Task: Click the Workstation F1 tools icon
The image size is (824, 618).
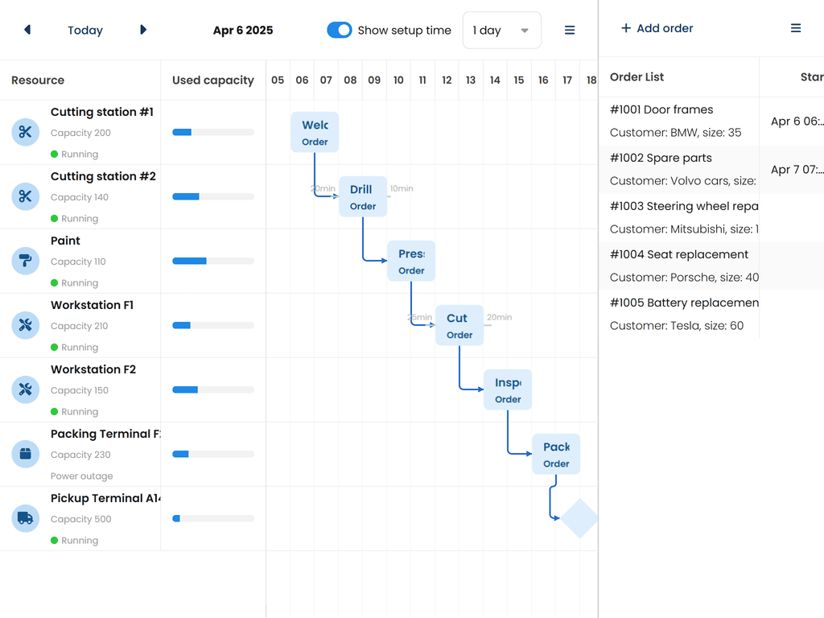Action: 25,325
